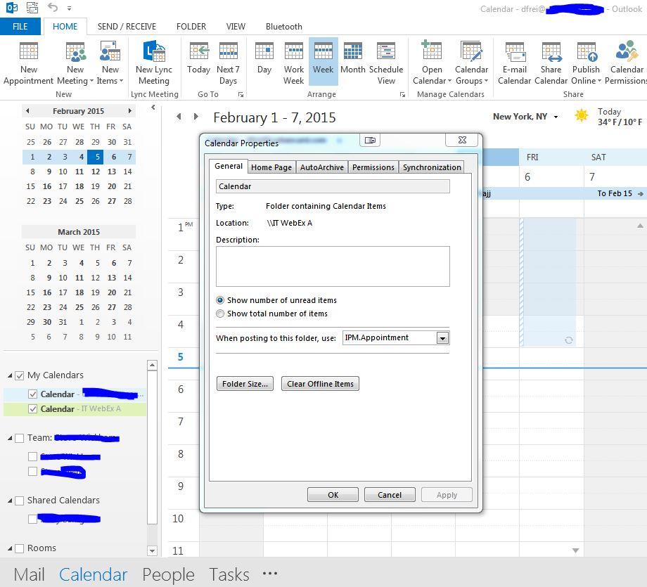Switch to Schedule View
This screenshot has width=647, height=587.
[386, 63]
